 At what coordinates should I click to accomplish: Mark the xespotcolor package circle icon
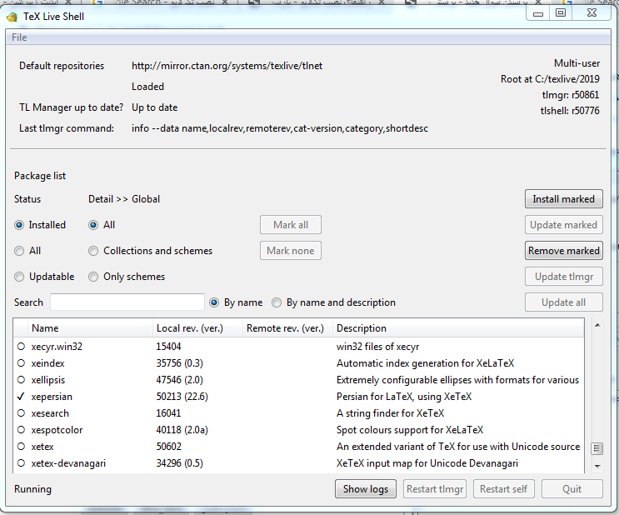click(x=22, y=430)
